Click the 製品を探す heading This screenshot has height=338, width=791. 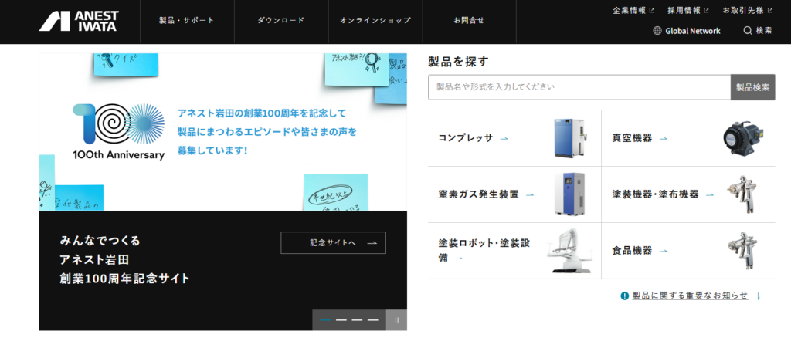tap(459, 62)
